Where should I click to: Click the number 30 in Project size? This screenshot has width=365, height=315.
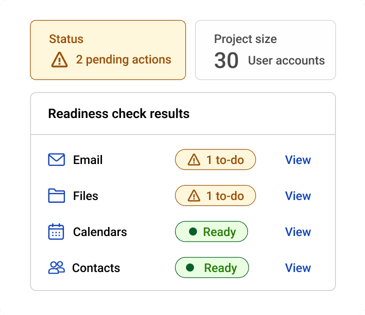pyautogui.click(x=226, y=60)
